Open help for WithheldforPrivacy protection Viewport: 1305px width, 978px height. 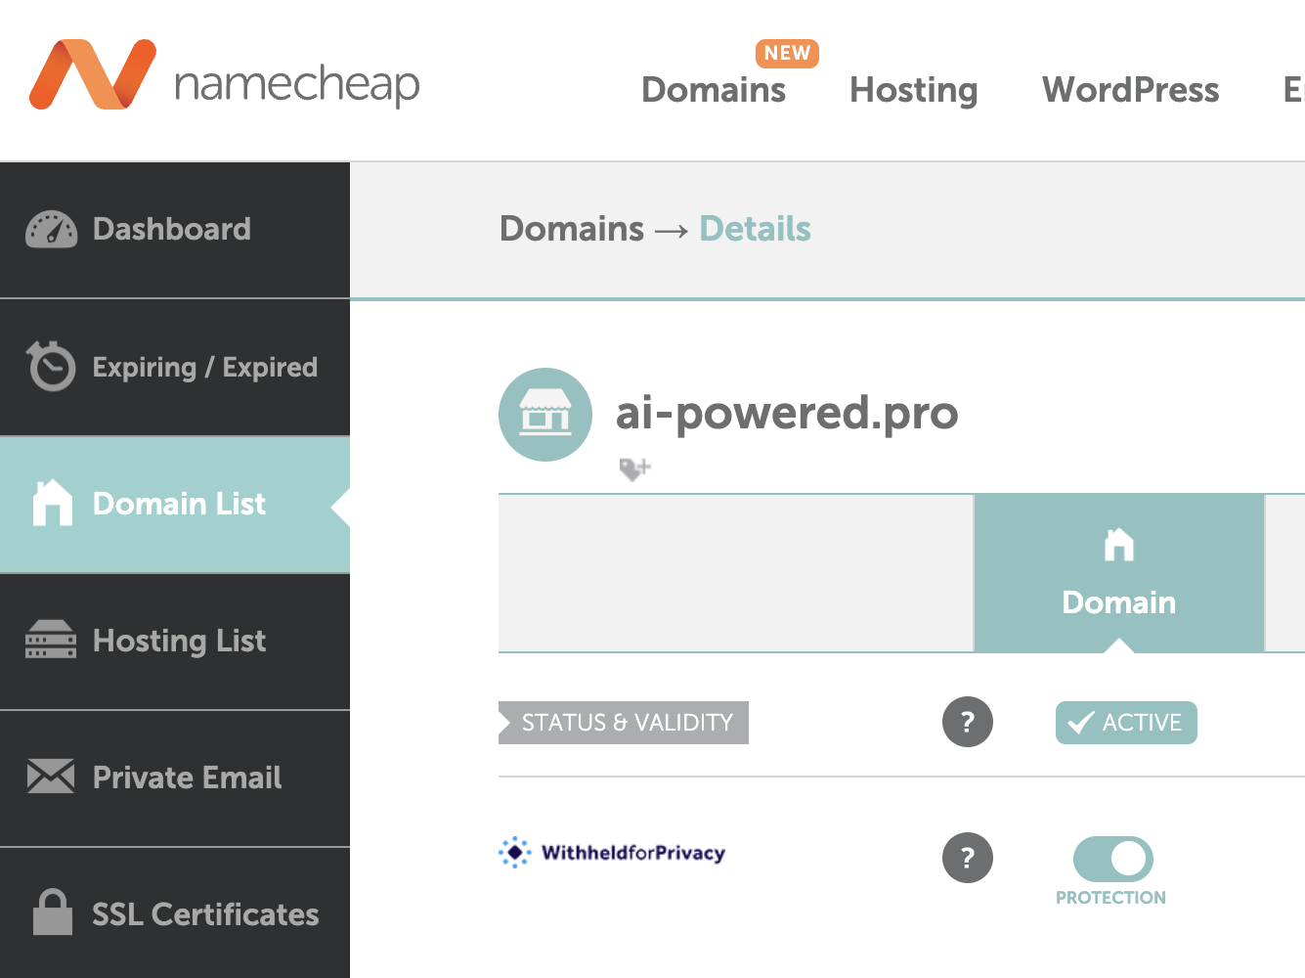(968, 858)
